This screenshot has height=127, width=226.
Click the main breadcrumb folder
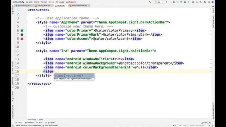click(x=44, y=2)
